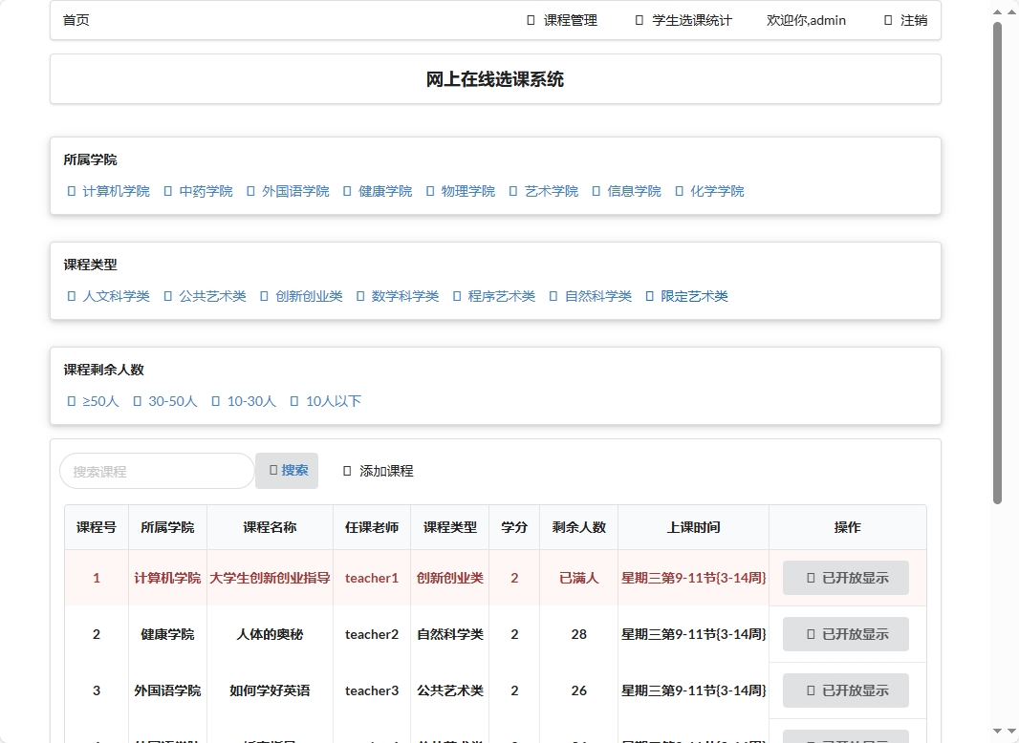Toggle 已开放显示 for 如何学好英语
1019x743 pixels.
pyautogui.click(x=846, y=690)
